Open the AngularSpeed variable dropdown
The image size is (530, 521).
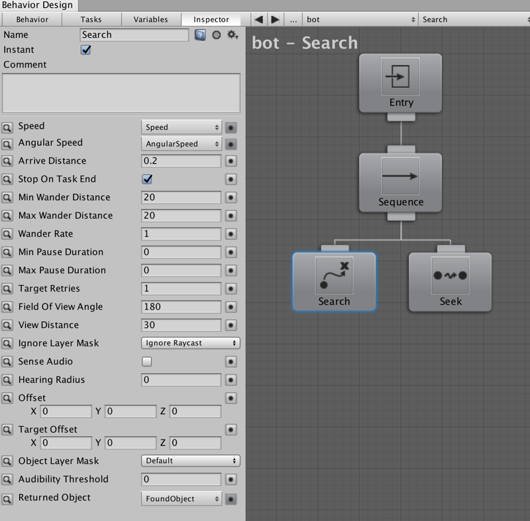182,144
